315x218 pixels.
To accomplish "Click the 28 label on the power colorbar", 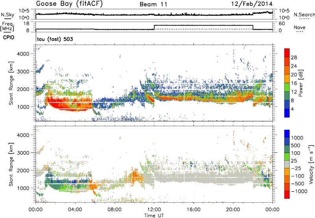I will pyautogui.click(x=294, y=57).
